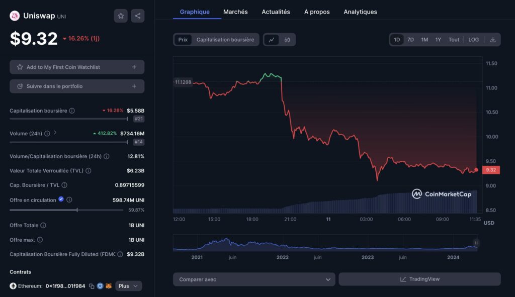The height and width of the screenshot is (297, 515).
Task: Select the Prix chart toggle
Action: (x=183, y=40)
